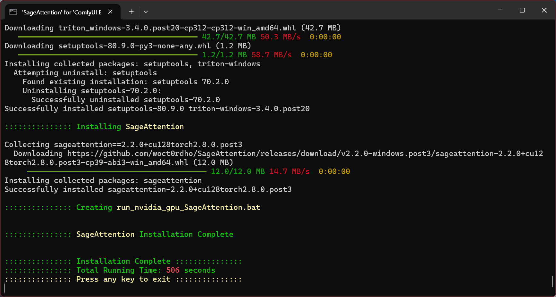Close the 'SageAttention' terminal tab
The image size is (556, 297).
(110, 12)
